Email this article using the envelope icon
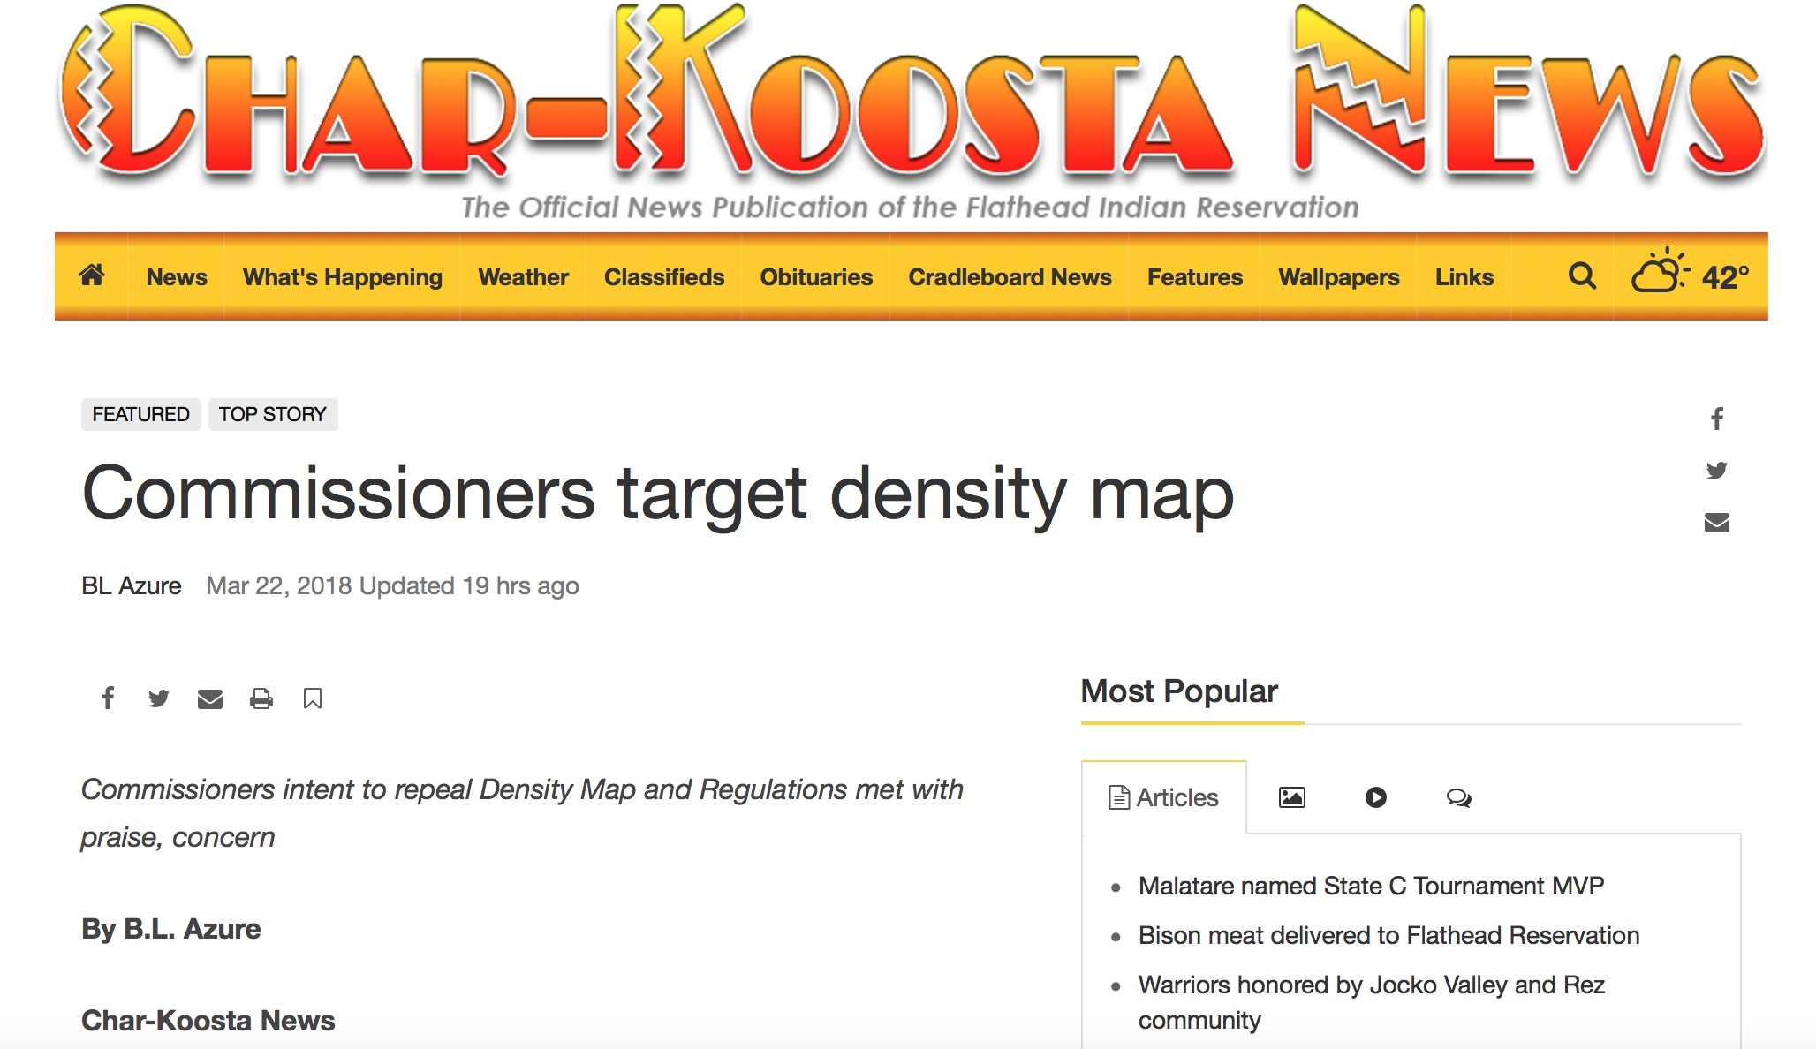The height and width of the screenshot is (1049, 1816). tap(210, 698)
